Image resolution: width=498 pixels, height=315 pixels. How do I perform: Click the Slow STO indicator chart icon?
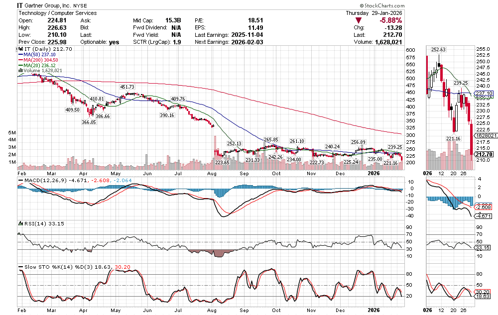tap(20, 267)
